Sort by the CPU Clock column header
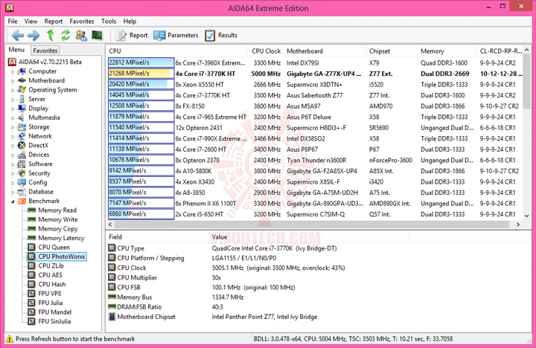The width and height of the screenshot is (536, 348). [266, 51]
